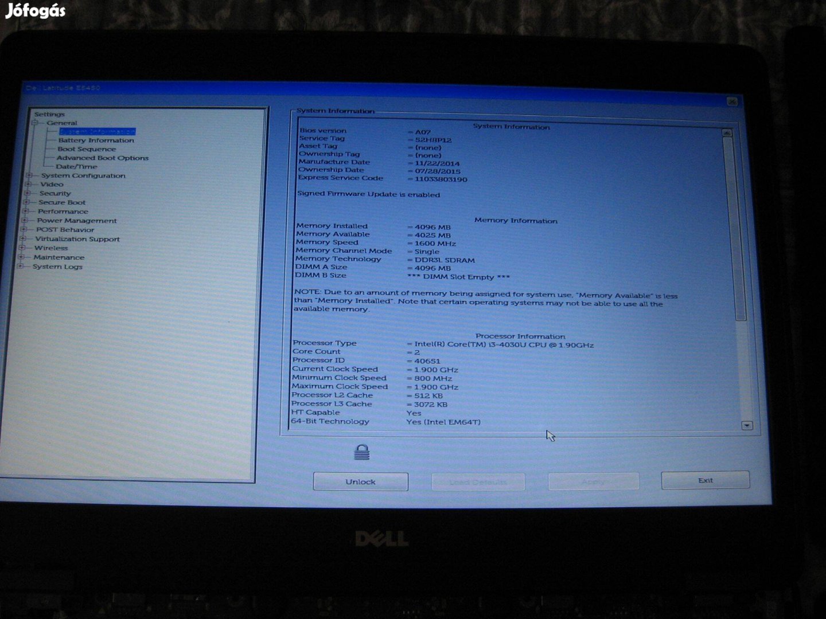Click the DIMM Slot Empty text
This screenshot has height=619, width=826.
pyautogui.click(x=458, y=277)
